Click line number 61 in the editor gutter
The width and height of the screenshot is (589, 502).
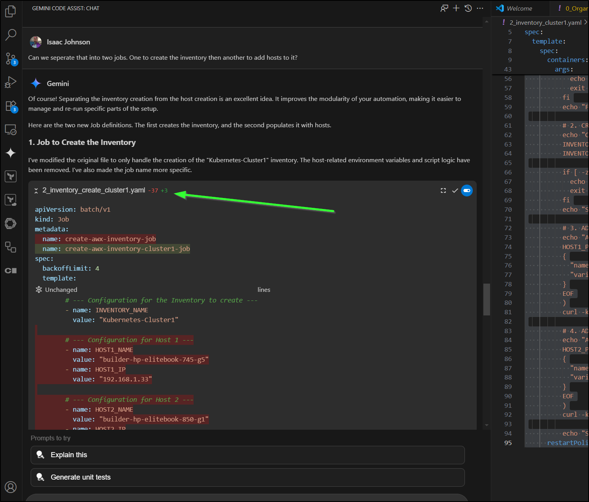(x=508, y=126)
